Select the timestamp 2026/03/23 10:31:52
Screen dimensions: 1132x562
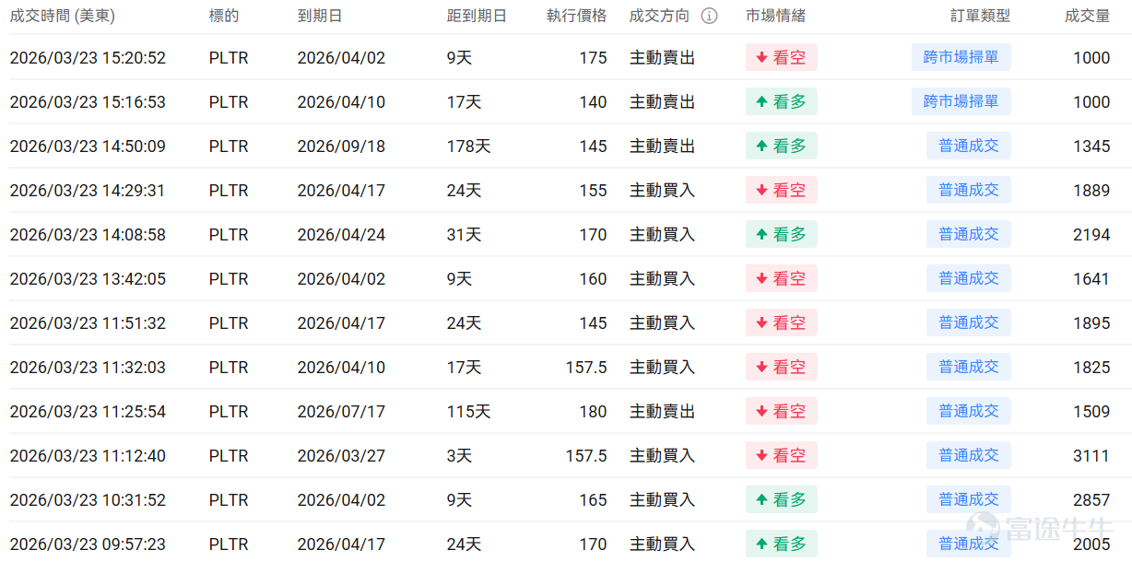tap(88, 500)
